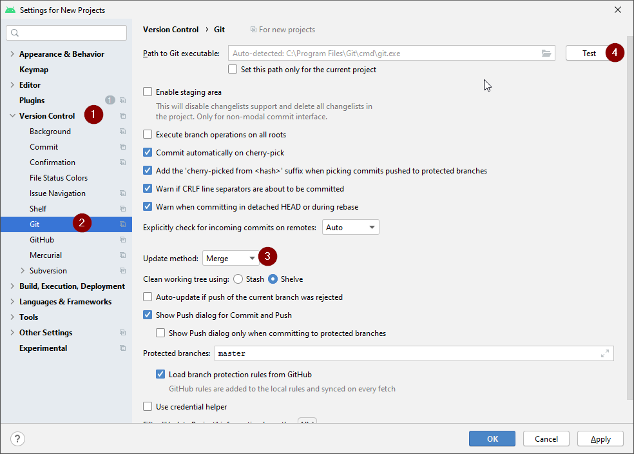Click the project-level icon beside GitHub
The width and height of the screenshot is (634, 454).
tap(123, 239)
